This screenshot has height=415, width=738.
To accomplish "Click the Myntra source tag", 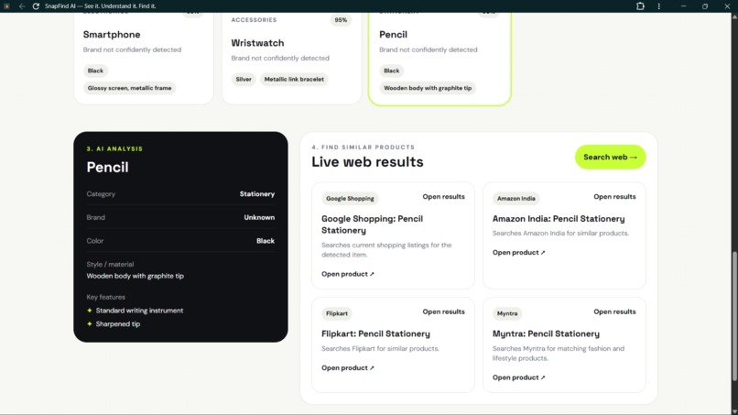I will 507,313.
